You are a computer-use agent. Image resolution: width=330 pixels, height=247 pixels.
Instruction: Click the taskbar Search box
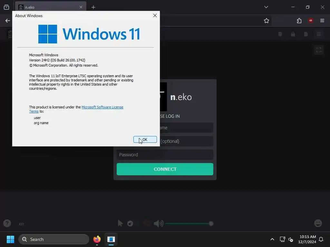54,239
